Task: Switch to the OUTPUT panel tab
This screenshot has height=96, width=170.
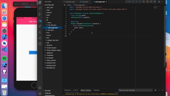Action: point(76,90)
